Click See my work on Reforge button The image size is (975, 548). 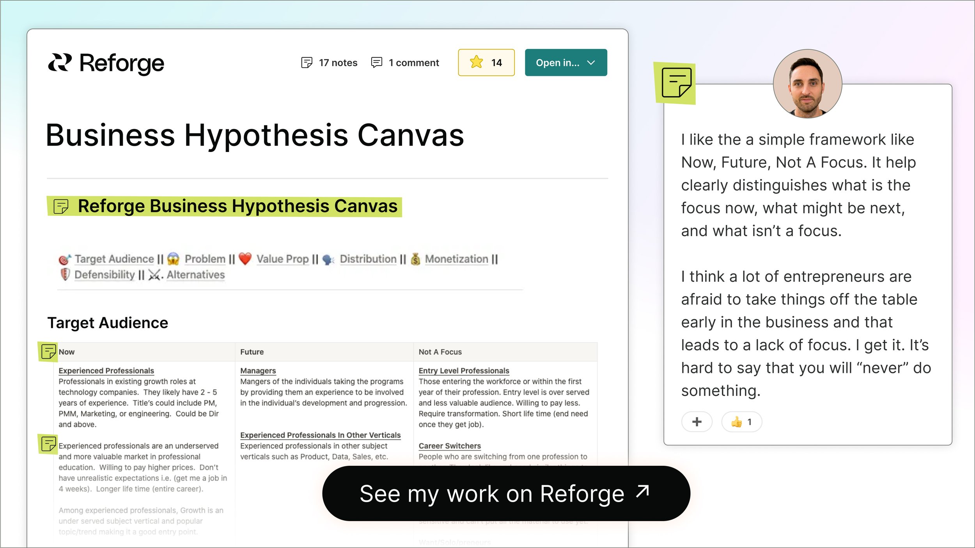(x=506, y=493)
